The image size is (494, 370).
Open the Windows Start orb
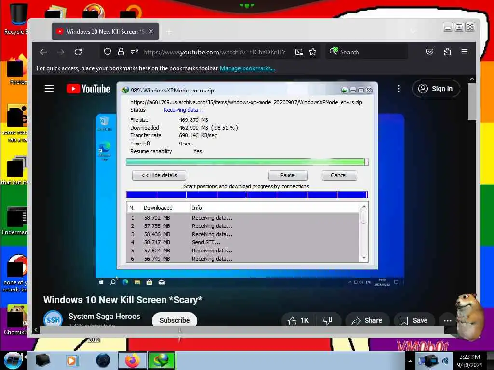(13, 360)
